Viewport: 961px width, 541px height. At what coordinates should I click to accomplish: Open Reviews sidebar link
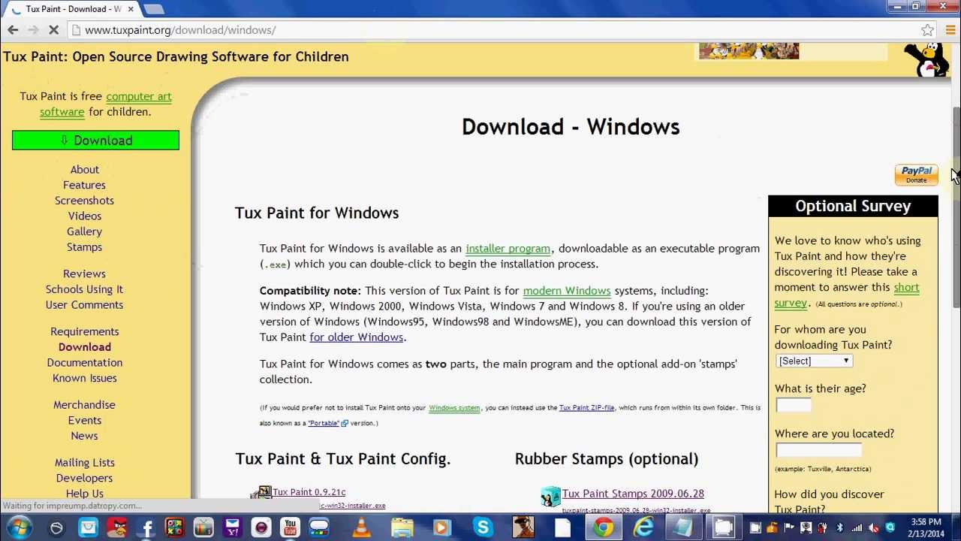coord(84,274)
